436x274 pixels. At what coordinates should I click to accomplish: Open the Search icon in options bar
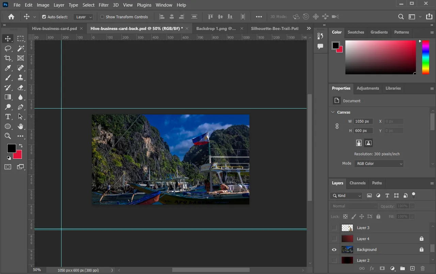point(401,17)
